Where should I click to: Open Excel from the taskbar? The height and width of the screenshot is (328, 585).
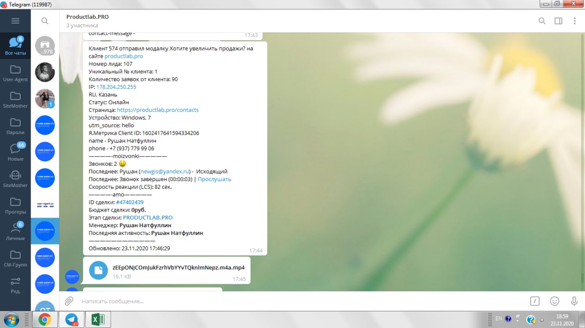point(98,319)
